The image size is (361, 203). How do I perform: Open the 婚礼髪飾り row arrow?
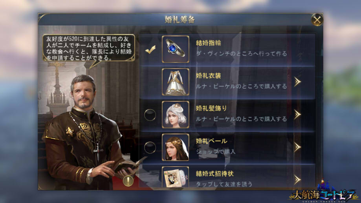tap(297, 115)
